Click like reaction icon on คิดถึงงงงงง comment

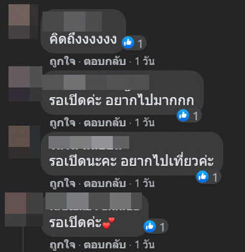pyautogui.click(x=128, y=43)
